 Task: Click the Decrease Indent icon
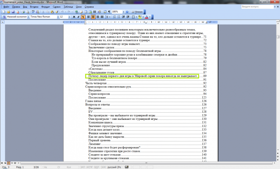click(x=123, y=17)
